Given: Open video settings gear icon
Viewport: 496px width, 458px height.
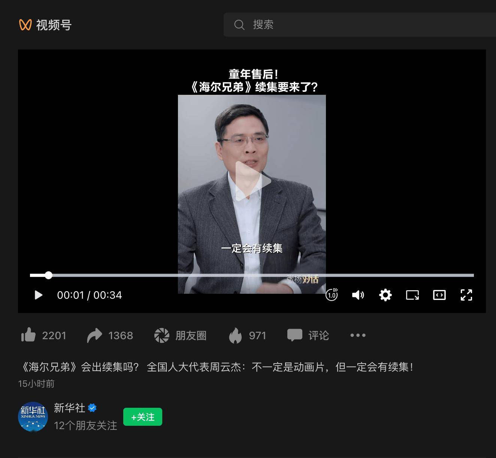Looking at the screenshot, I should [385, 295].
